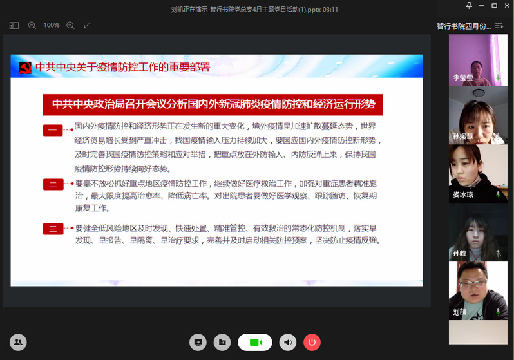514x360 pixels.
Task: Open the participants list button
Action: click(18, 342)
